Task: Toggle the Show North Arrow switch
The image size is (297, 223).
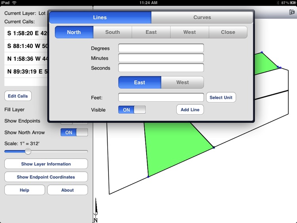Action: click(74, 132)
